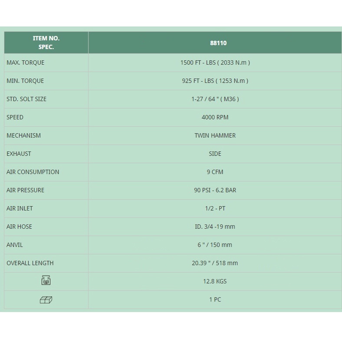
Task: Select the 20.39 " / 518 mm length value
Action: [215, 263]
